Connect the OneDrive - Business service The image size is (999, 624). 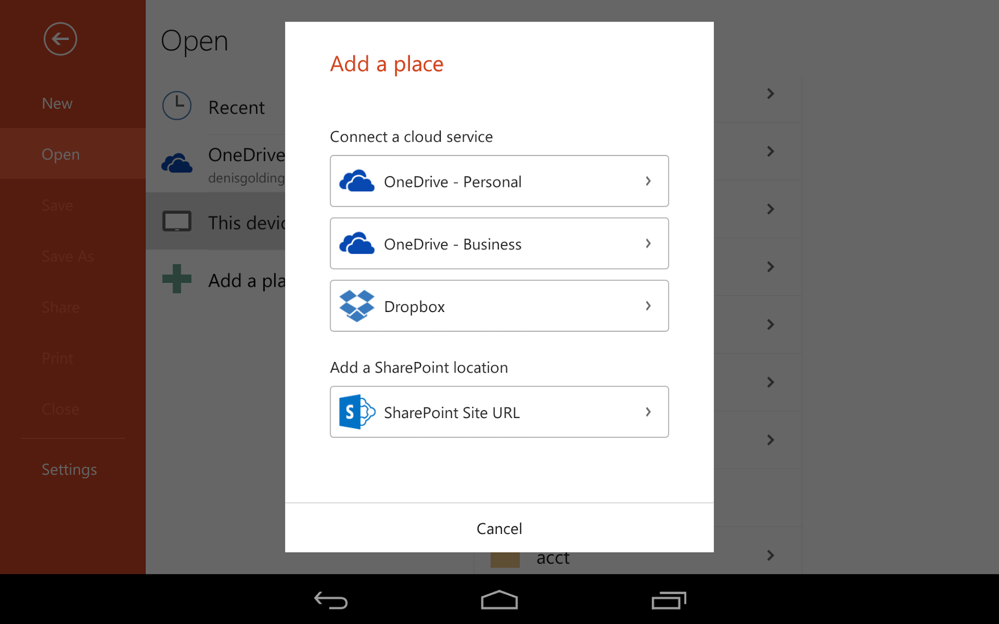[499, 243]
